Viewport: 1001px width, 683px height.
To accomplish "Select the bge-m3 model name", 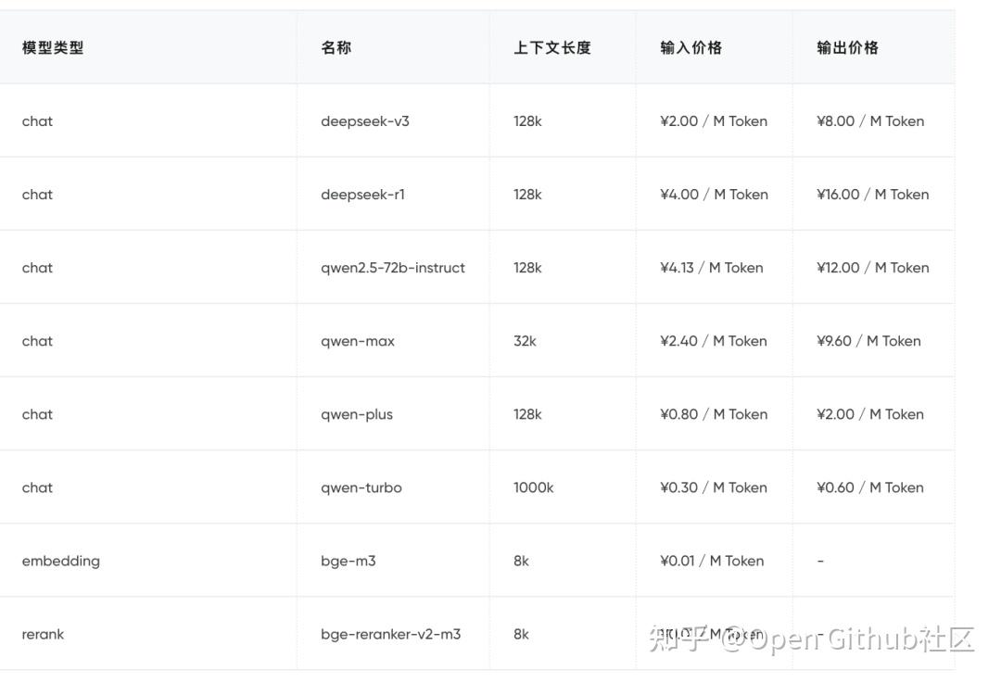I will point(348,561).
